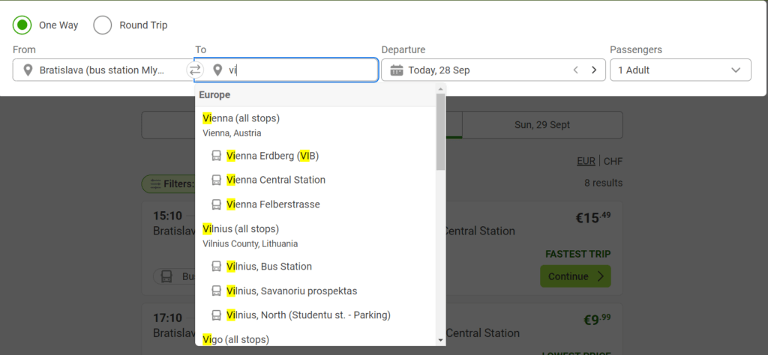Select Vilnius, Savanoriu prospektas option
Viewport: 768px width, 355px height.
pos(291,291)
